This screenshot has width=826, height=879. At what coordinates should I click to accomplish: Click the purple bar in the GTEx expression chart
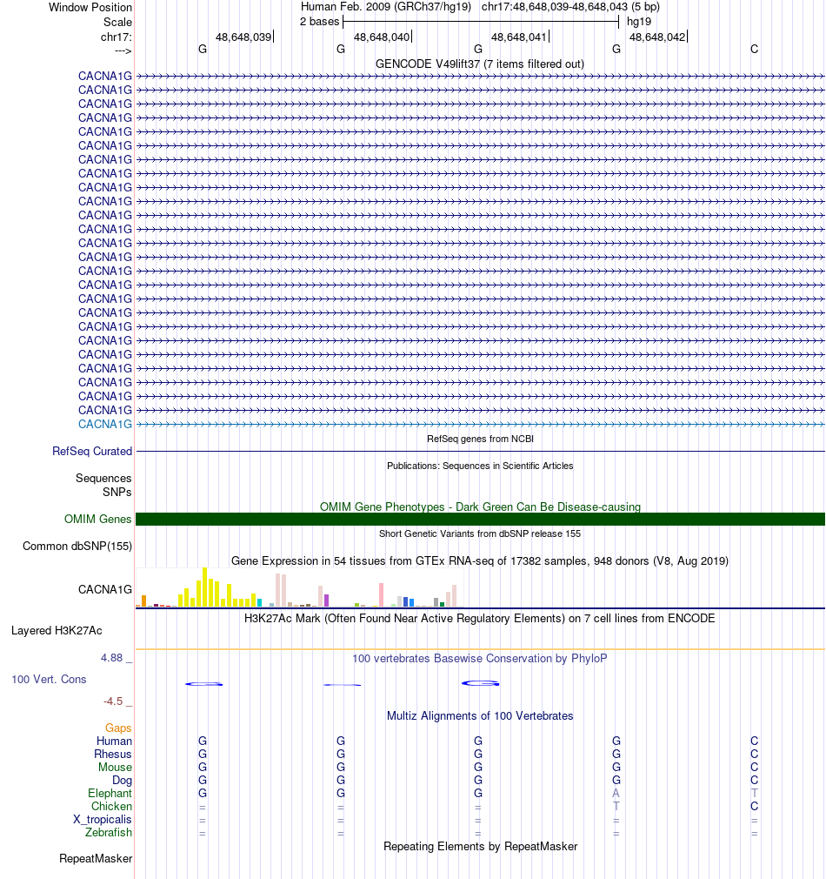326,601
